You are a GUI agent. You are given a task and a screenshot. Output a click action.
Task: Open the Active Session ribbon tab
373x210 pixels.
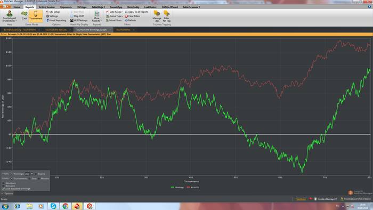point(47,7)
